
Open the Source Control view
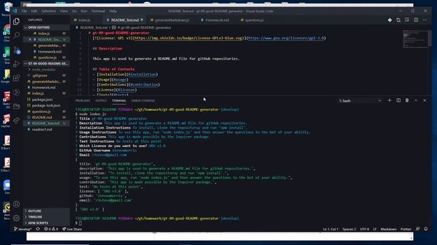16,50
